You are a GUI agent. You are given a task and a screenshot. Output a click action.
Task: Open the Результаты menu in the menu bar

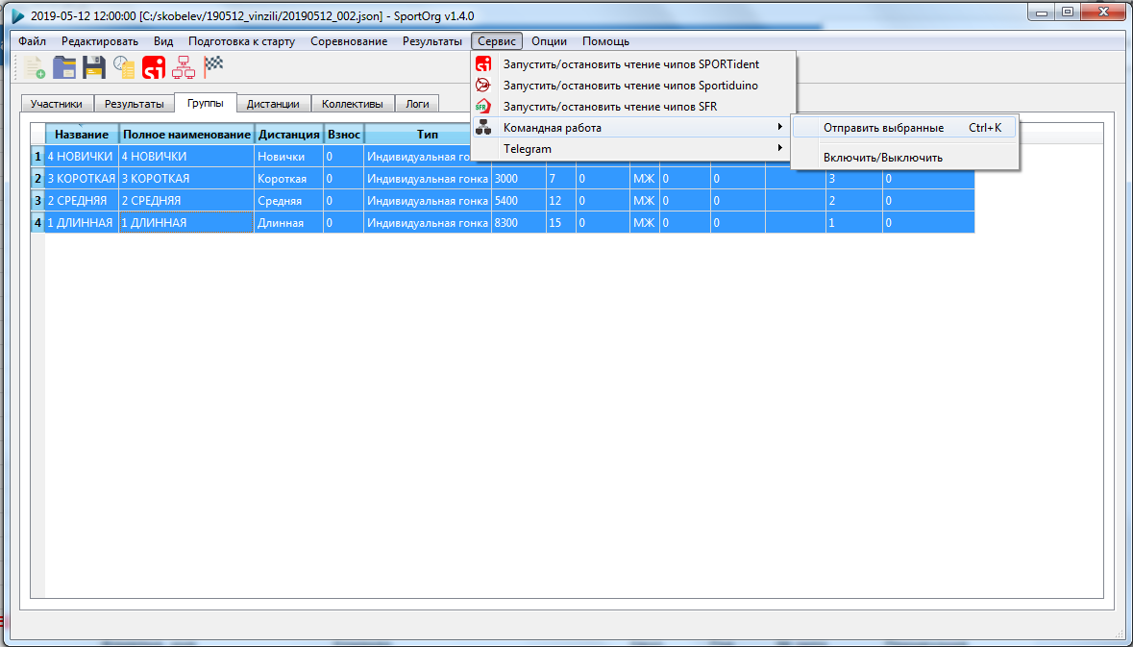[432, 41]
